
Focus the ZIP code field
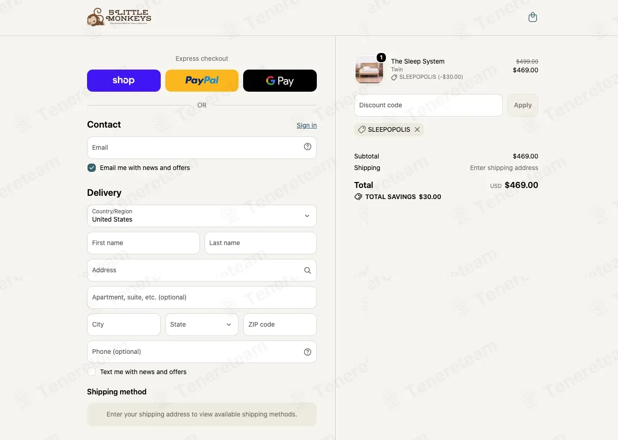(x=280, y=325)
